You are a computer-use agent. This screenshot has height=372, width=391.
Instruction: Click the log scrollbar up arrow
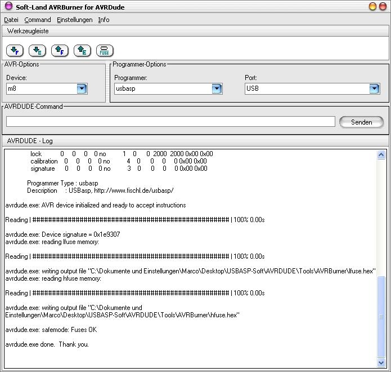point(381,155)
